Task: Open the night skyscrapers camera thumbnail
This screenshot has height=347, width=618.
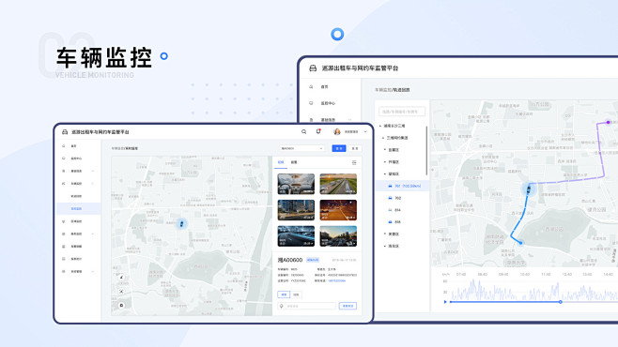Action: (296, 210)
